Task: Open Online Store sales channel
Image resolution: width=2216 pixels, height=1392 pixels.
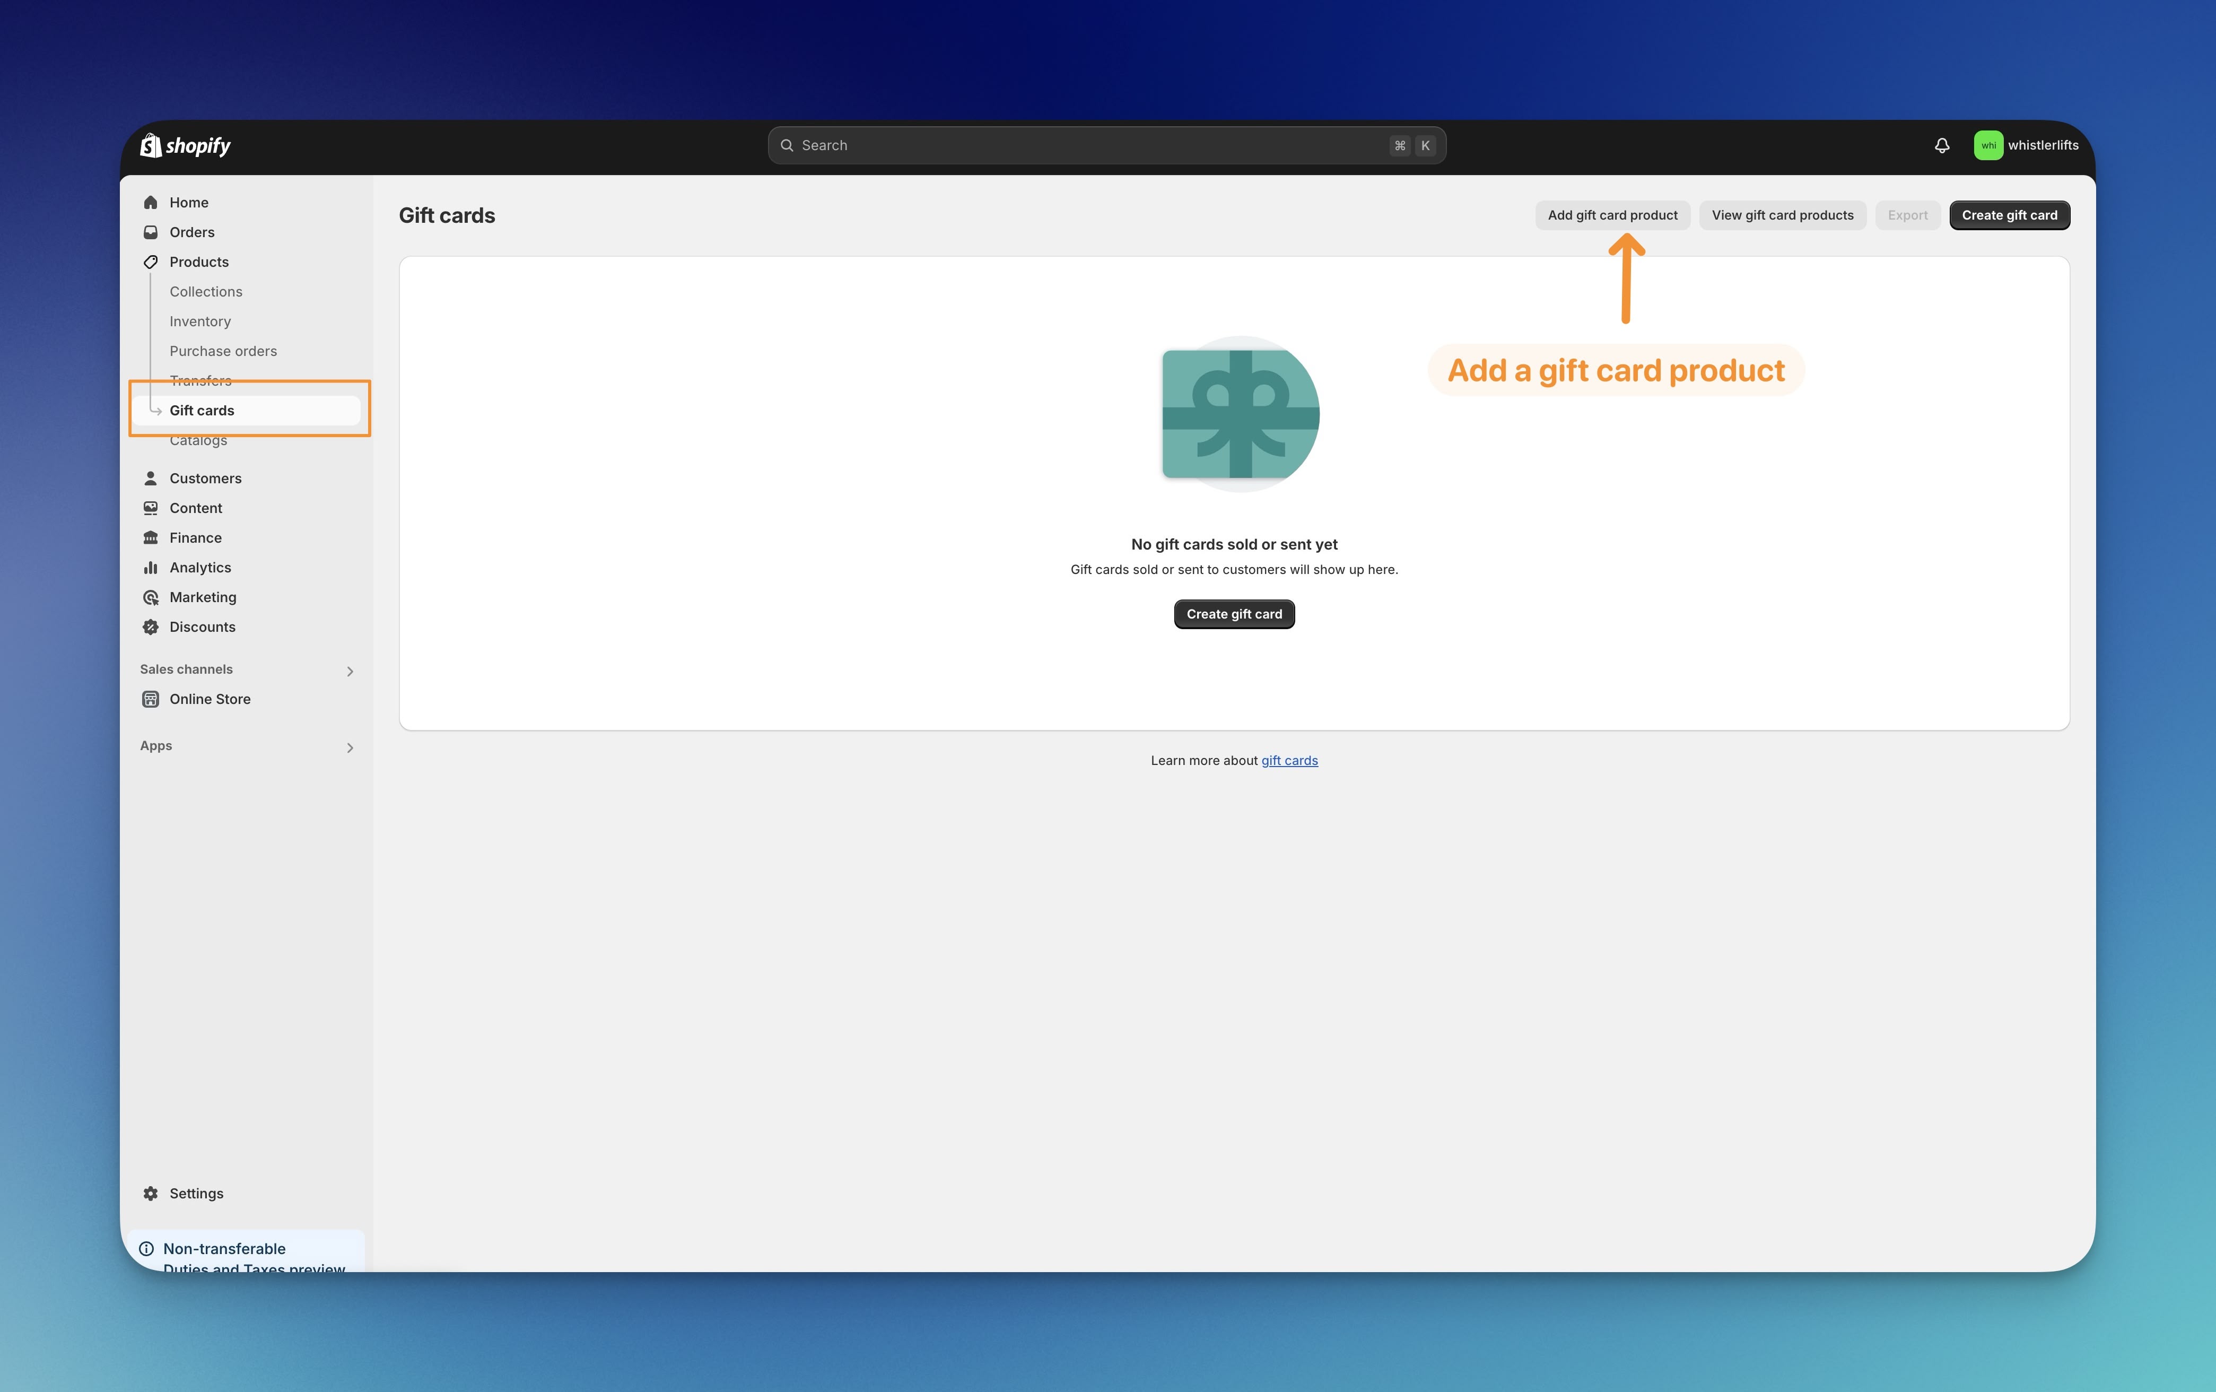Action: (x=210, y=700)
